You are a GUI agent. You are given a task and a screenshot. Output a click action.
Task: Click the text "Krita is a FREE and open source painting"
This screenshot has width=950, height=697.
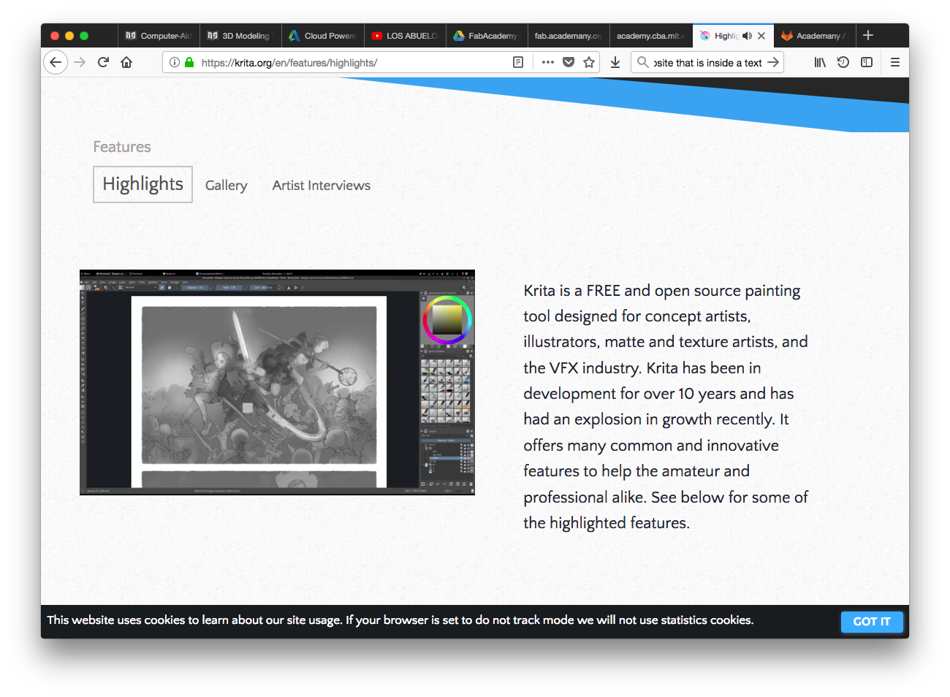(x=662, y=291)
